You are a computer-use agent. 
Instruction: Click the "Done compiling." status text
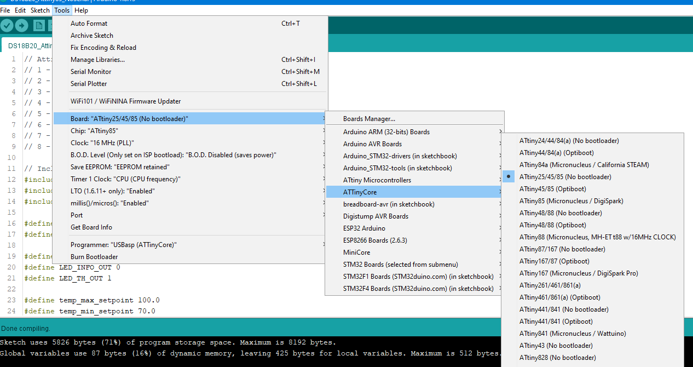click(x=26, y=329)
